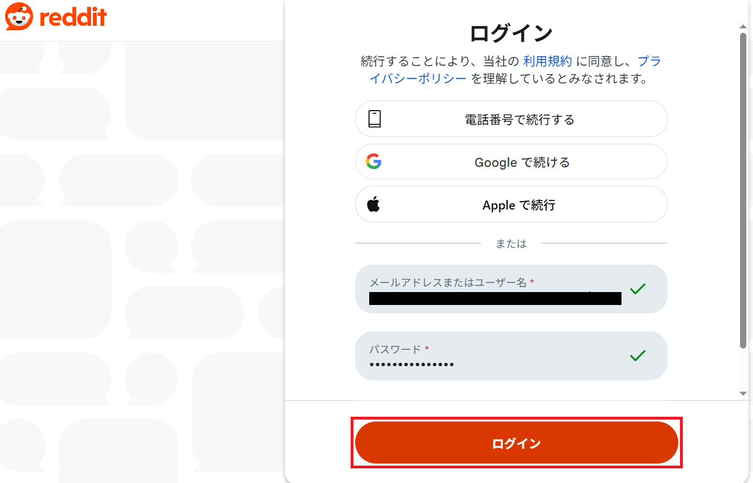Click the Reddit Snoo mascot logo
This screenshot has width=753, height=483.
[19, 17]
